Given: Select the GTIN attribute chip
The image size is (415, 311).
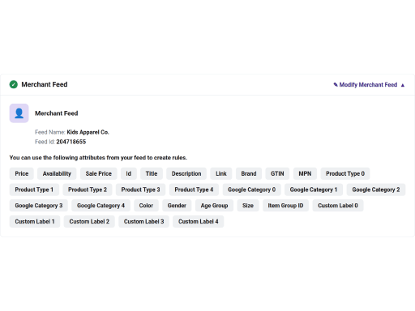Looking at the screenshot, I should pos(277,173).
